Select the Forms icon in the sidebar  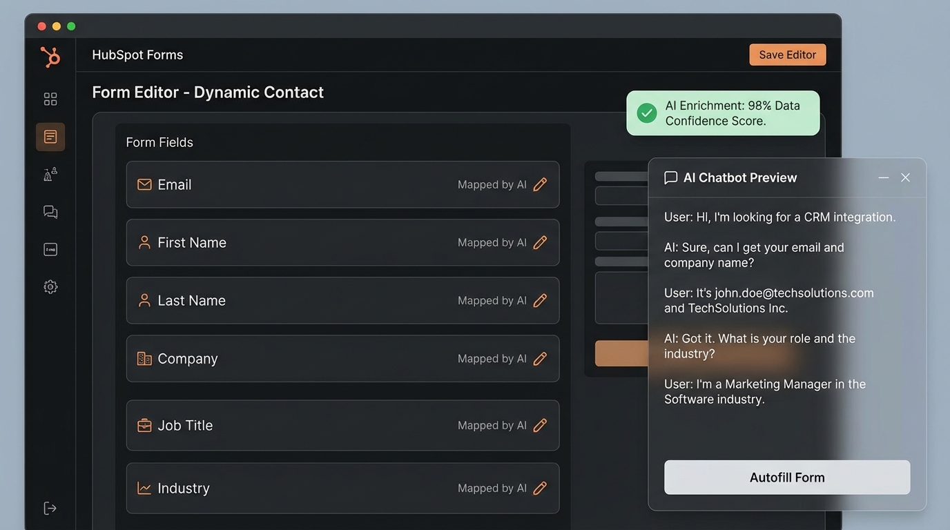(x=50, y=136)
